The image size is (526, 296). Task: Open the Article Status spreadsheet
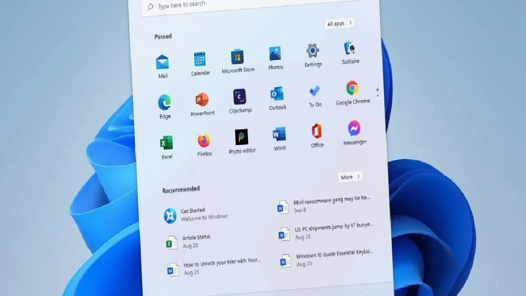point(189,241)
